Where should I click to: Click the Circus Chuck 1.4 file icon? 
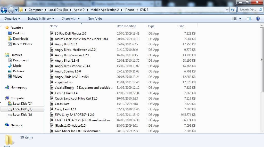click(52, 93)
